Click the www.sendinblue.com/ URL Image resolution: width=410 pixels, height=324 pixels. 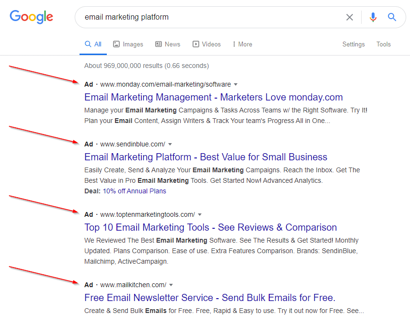point(133,144)
